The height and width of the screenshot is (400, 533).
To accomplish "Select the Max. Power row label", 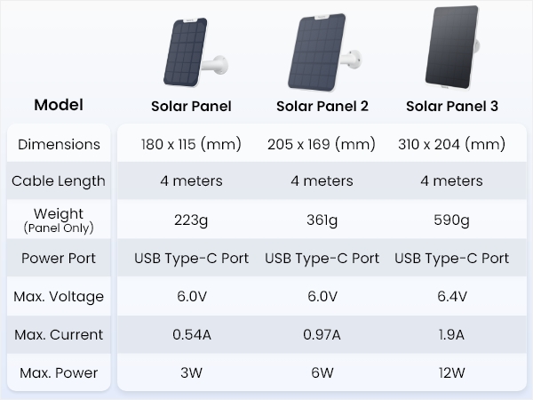I will point(59,372).
